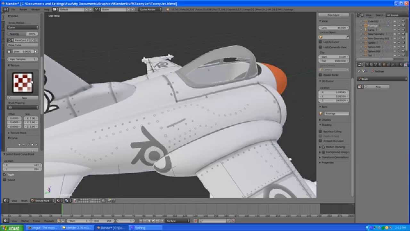Toggle visibility eye for Cube.002

click(x=395, y=21)
